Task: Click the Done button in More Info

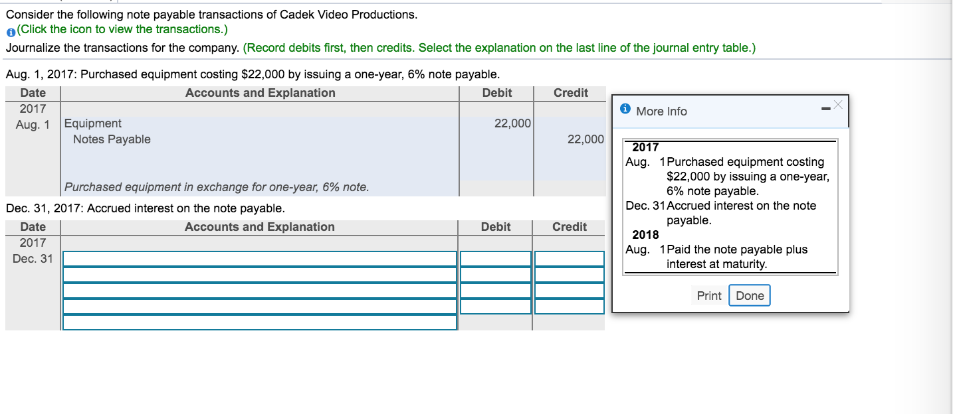Action: coord(749,295)
